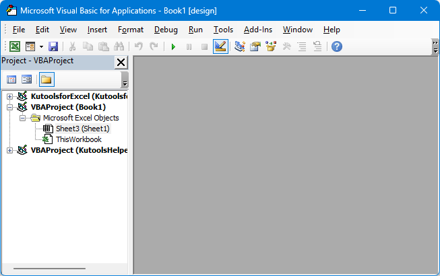Open the Insert UserForm dropdown arrow
Screen dimensions: 440x276
point(41,46)
